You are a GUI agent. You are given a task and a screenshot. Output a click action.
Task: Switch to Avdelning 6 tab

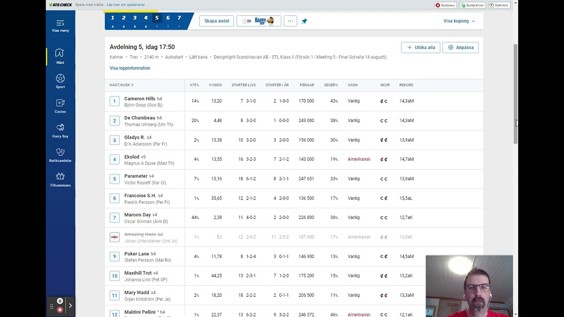click(x=168, y=21)
